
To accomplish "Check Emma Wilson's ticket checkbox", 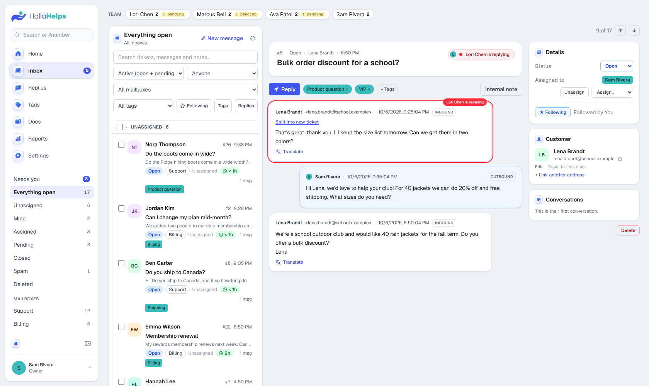I will click(121, 327).
